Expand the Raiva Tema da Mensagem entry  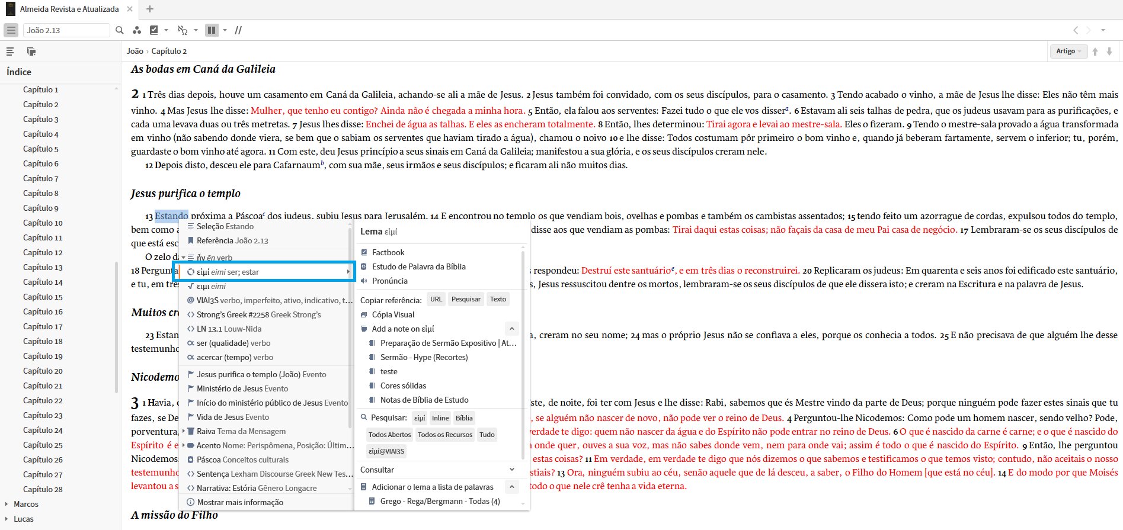point(184,431)
